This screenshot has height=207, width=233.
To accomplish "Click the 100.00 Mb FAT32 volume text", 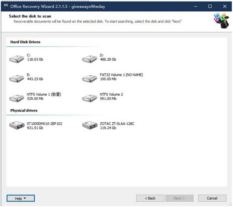I will (x=108, y=79).
